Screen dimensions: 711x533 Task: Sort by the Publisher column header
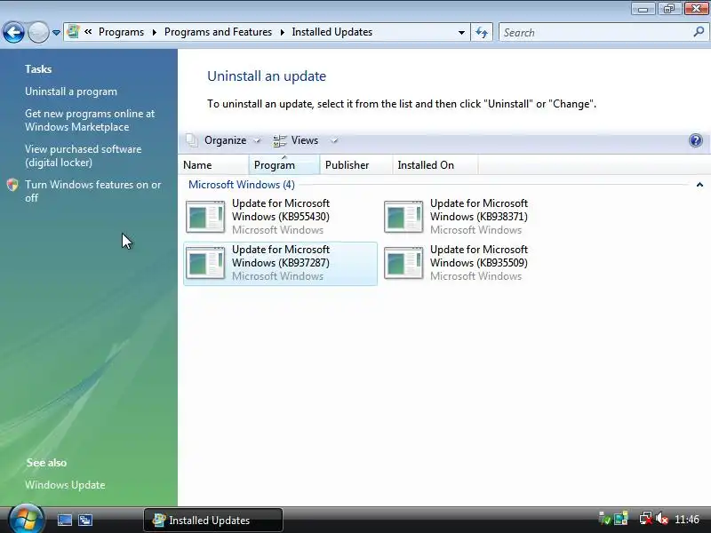click(x=356, y=165)
